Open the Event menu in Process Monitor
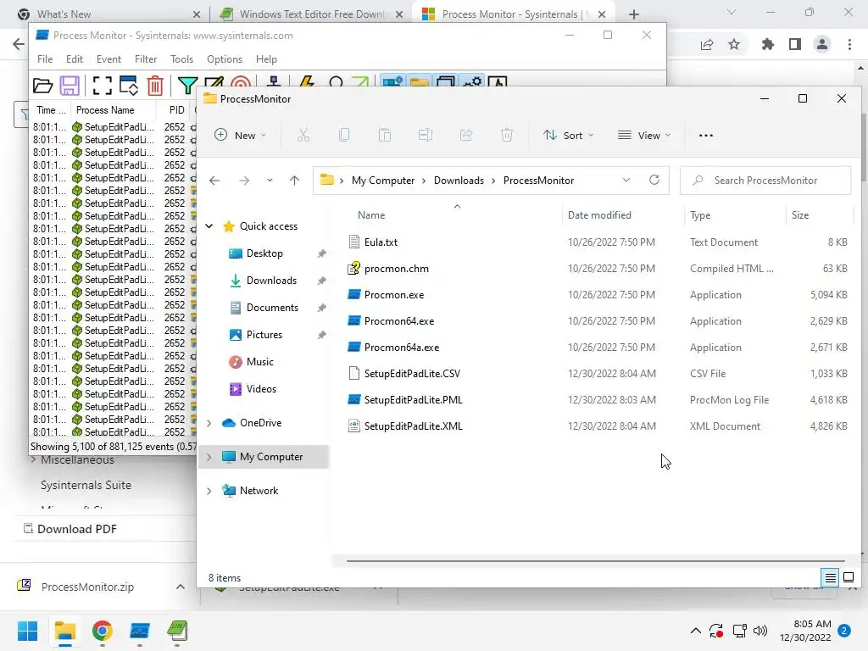 point(108,59)
